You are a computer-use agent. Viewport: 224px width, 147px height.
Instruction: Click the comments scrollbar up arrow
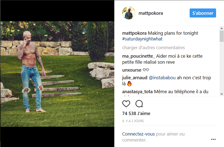click(x=222, y=28)
